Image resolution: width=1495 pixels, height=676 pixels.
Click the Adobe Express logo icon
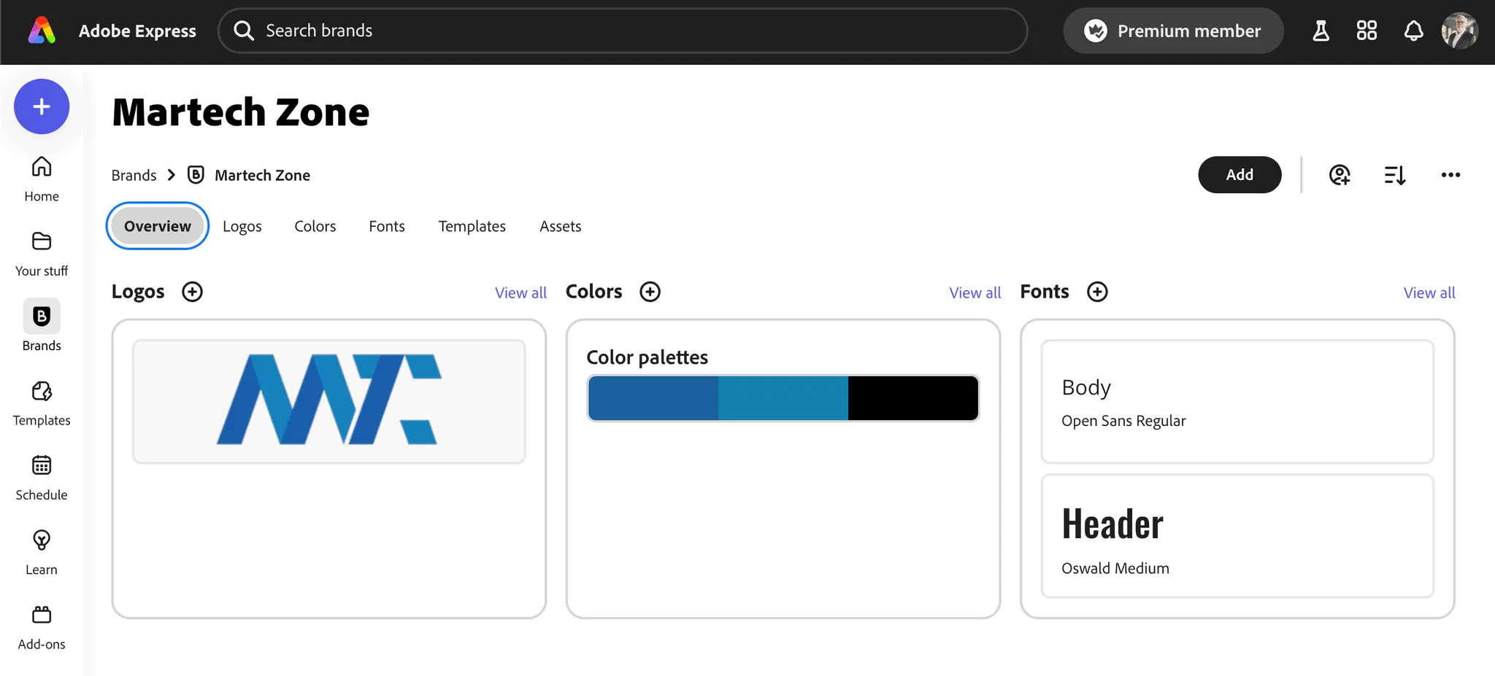tap(42, 31)
